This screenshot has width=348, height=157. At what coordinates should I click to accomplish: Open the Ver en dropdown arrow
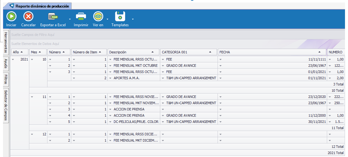click(x=107, y=19)
